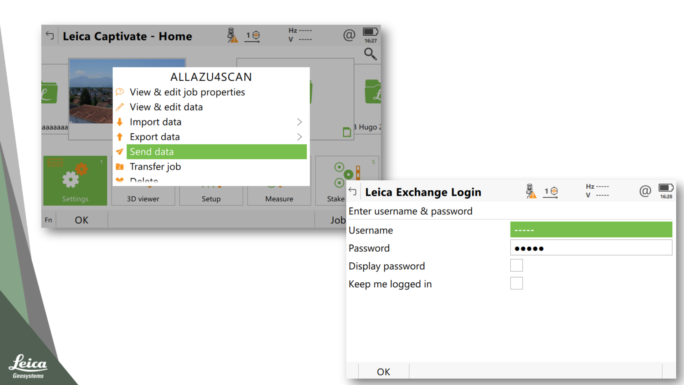684x385 pixels.
Task: Click the search magnifier icon
Action: tap(370, 54)
